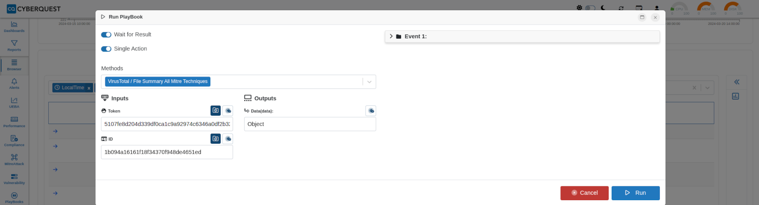The width and height of the screenshot is (759, 205).
Task: Open Alerts bell in sidebar
Action: 14,83
